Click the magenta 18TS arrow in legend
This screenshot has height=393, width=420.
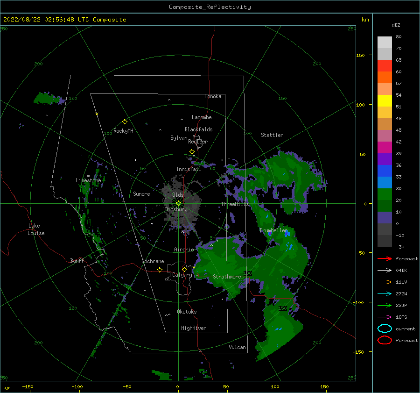385,317
